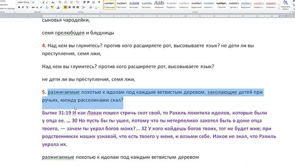This screenshot has height=166, width=295.
Task: Apply the Обычный style
Action: 109,5
